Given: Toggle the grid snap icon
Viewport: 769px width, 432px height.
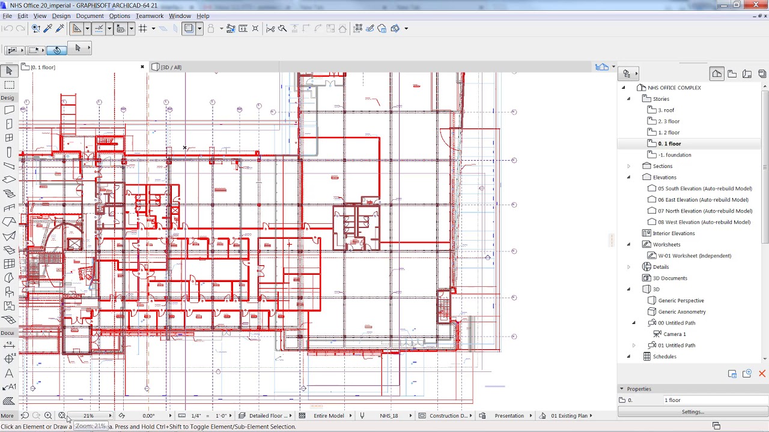Looking at the screenshot, I should tap(143, 28).
